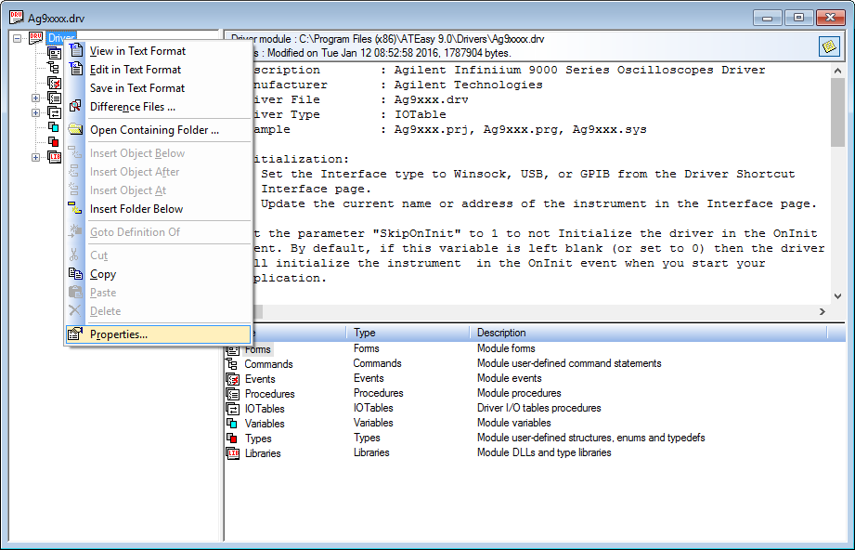Choose View in Text Format
This screenshot has height=550, width=855.
tap(158, 51)
